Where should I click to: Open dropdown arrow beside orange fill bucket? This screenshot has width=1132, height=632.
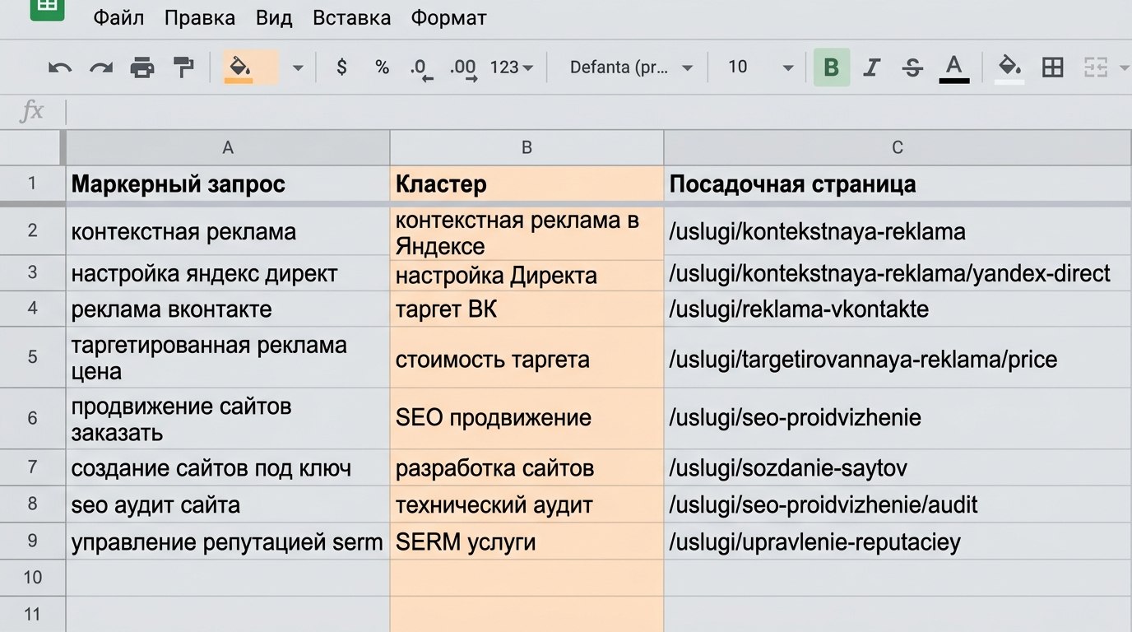pos(298,67)
